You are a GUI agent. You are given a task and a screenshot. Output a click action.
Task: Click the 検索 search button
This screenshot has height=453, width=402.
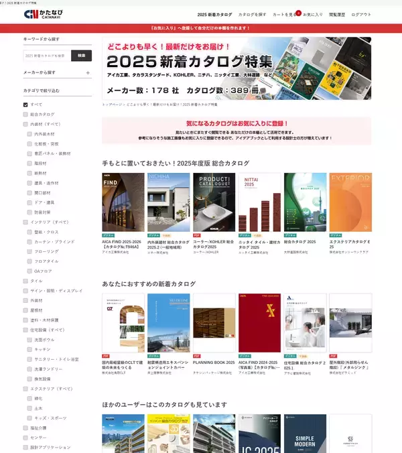(x=82, y=56)
